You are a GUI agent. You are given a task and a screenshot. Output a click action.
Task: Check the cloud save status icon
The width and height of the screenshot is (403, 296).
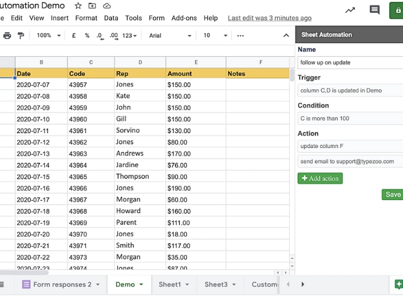107,6
